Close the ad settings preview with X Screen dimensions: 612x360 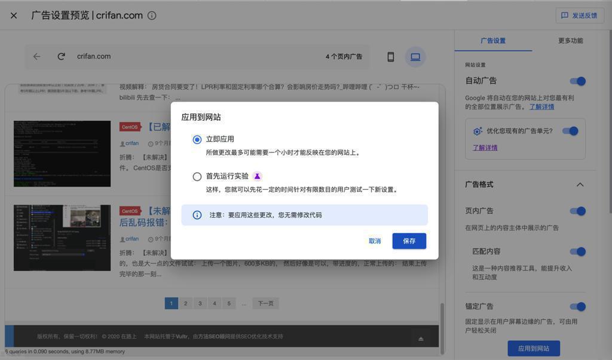coord(14,16)
